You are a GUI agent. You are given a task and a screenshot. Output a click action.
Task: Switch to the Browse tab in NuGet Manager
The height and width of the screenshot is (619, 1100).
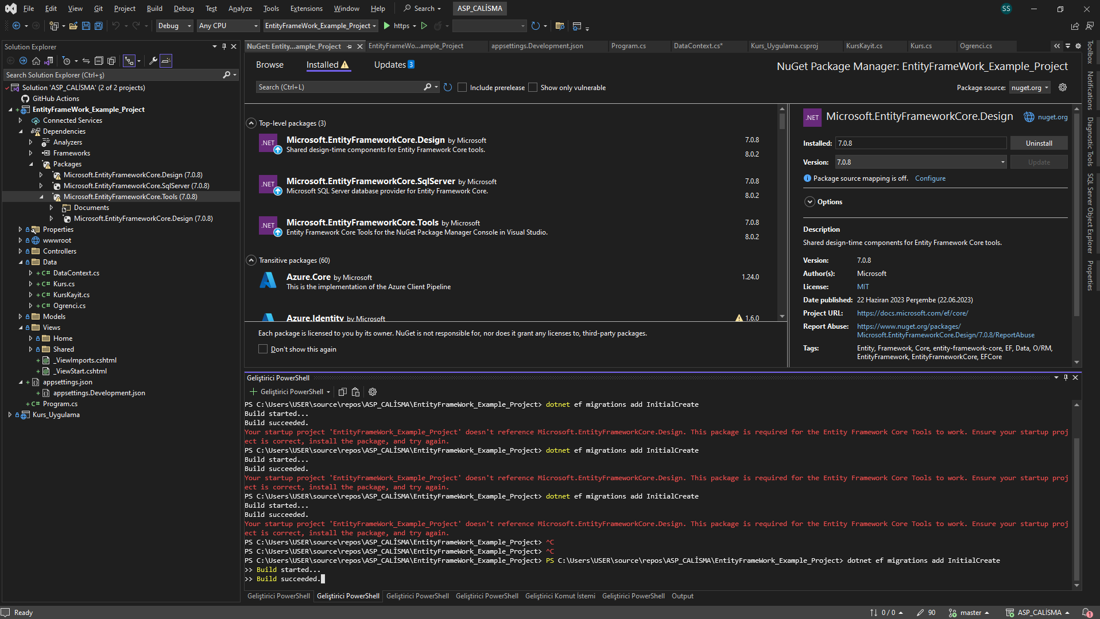coord(269,65)
